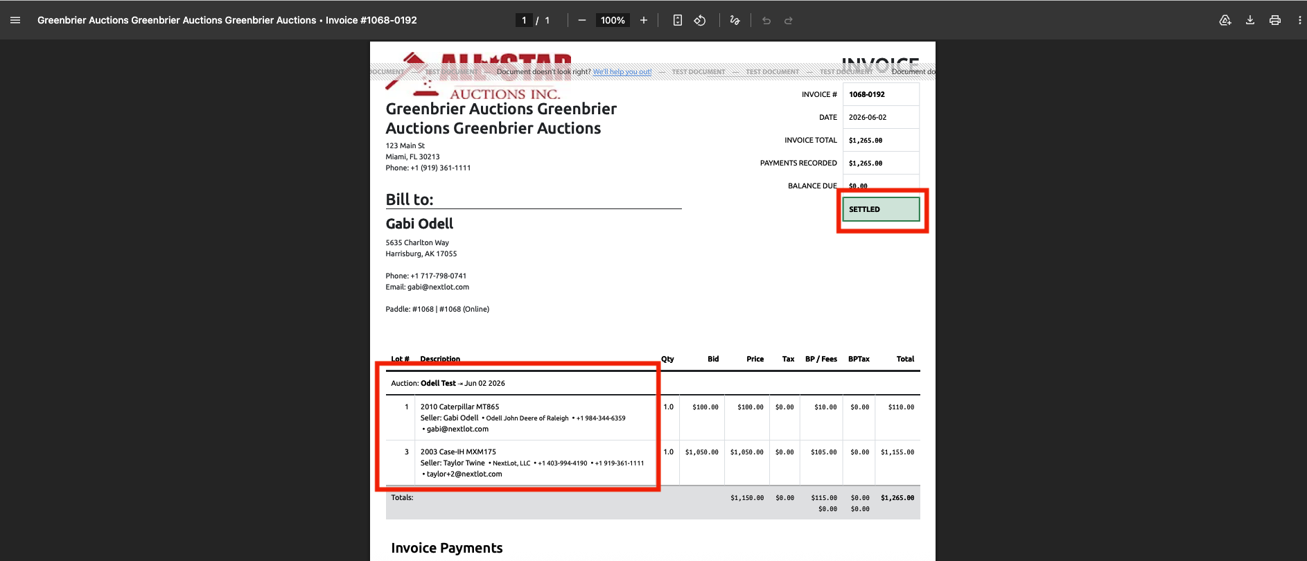Screen dimensions: 1307x561
Task: Click the zoom in plus icon
Action: (644, 20)
